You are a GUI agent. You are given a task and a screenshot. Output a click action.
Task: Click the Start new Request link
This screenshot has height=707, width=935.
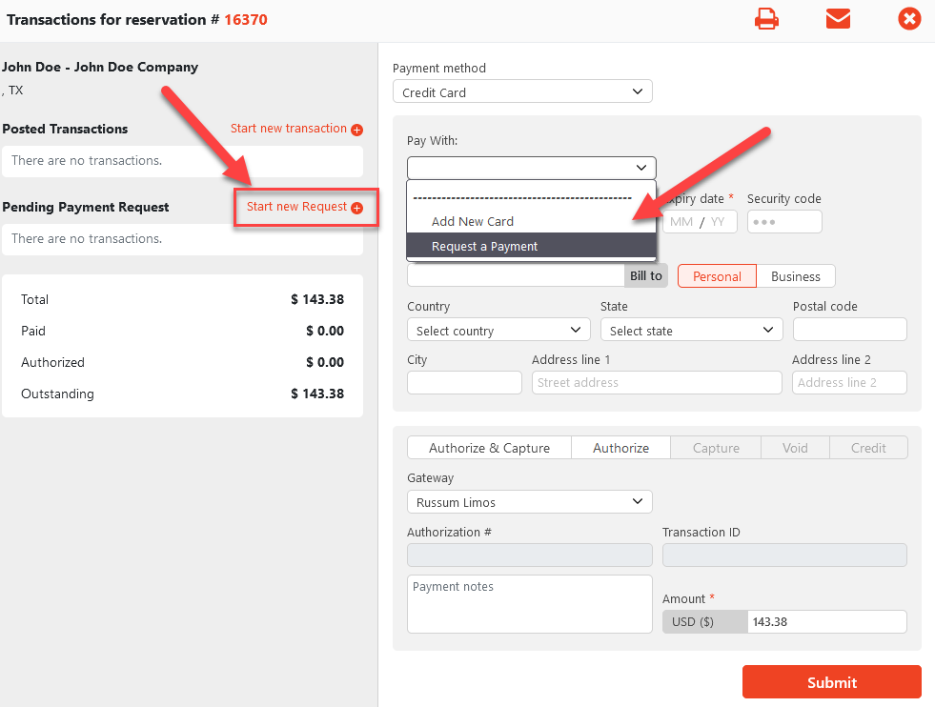pyautogui.click(x=296, y=207)
